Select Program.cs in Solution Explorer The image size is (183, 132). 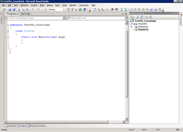coord(143,30)
